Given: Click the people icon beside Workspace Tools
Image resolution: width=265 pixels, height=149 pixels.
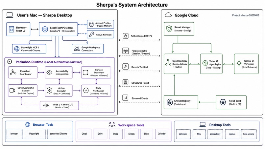Looking at the screenshot, I should tap(112, 125).
